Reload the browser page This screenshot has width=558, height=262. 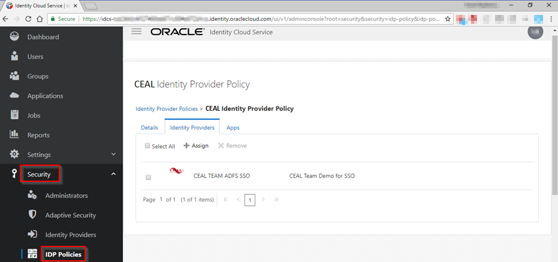click(28, 19)
